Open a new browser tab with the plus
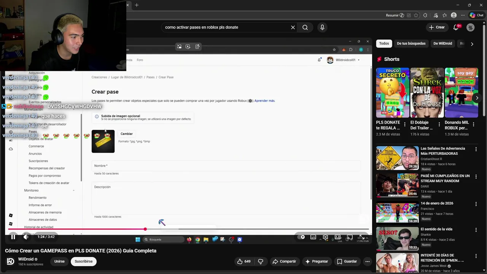Viewport: 487px width, 274px height. (137, 5)
